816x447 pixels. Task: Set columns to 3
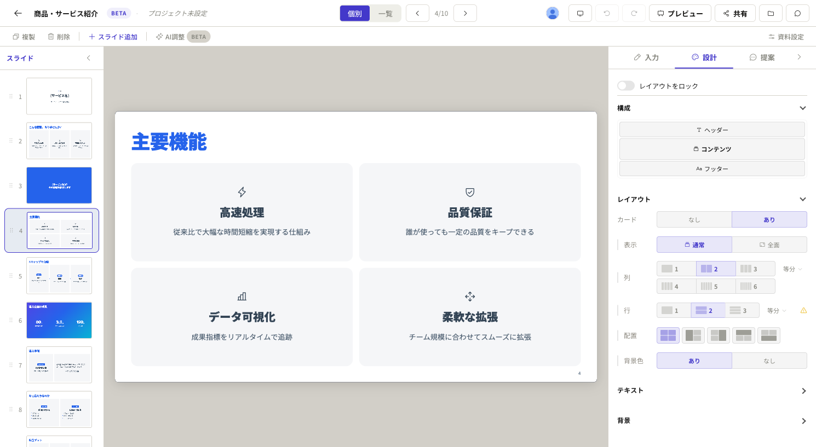755,269
